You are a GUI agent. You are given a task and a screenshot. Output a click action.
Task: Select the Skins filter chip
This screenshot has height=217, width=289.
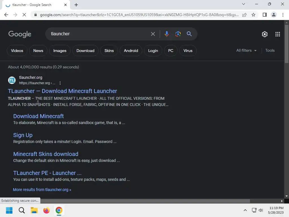click(x=109, y=51)
